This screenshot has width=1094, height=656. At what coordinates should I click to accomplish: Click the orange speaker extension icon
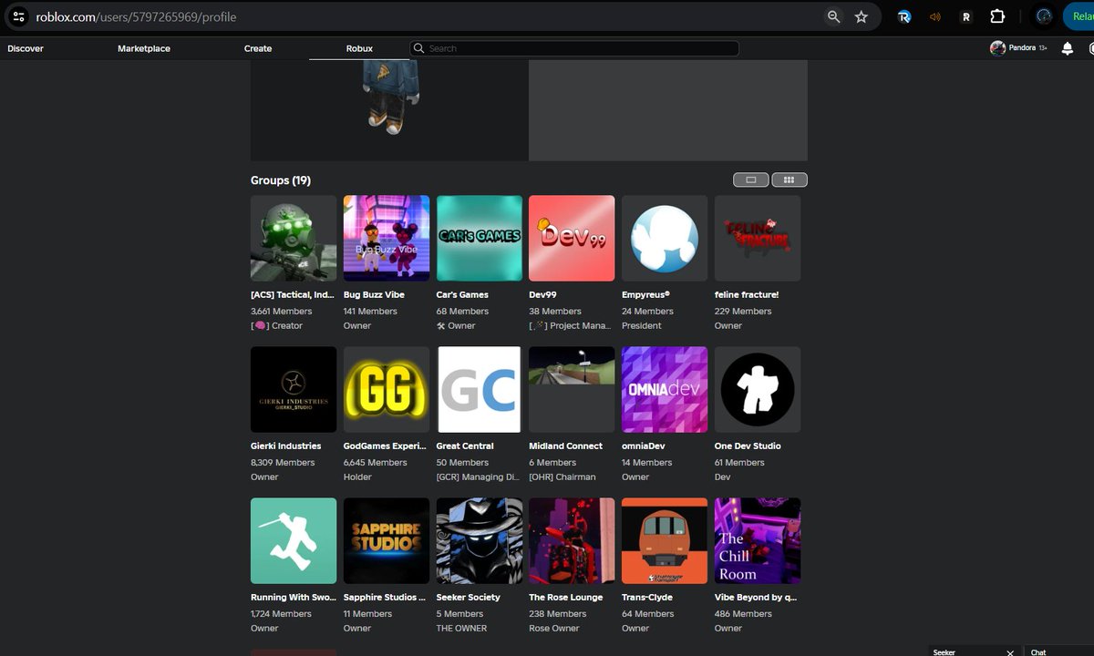click(934, 16)
